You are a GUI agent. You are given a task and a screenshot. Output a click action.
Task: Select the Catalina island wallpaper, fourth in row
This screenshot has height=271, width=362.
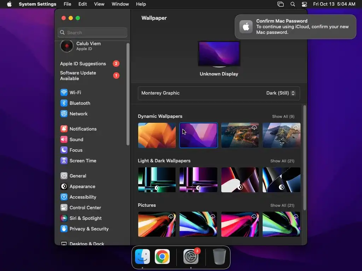click(x=281, y=135)
